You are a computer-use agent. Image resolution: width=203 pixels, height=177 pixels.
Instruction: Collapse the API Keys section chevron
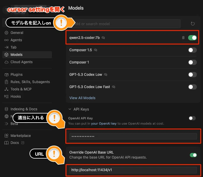(x=70, y=109)
